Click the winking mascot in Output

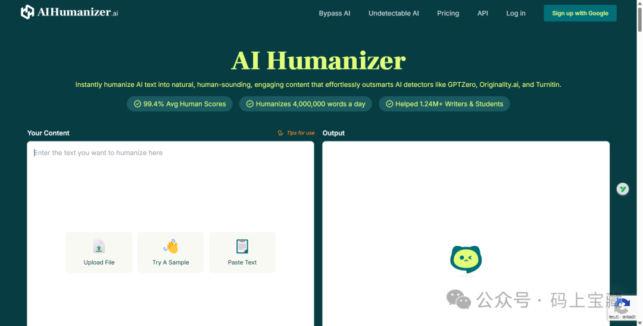coord(466,259)
